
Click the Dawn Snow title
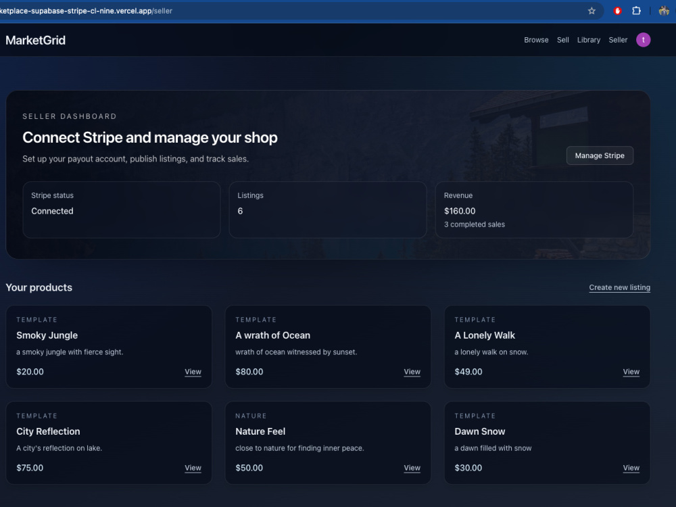coord(480,431)
